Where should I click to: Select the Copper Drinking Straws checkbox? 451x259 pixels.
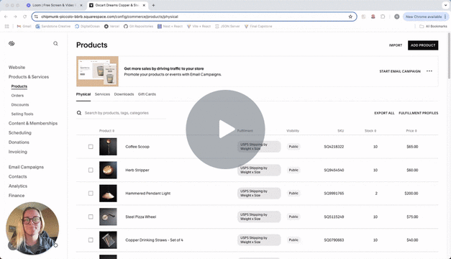91,240
